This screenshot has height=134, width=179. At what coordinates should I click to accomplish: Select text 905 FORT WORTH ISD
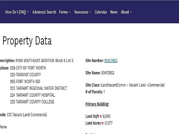point(25,82)
